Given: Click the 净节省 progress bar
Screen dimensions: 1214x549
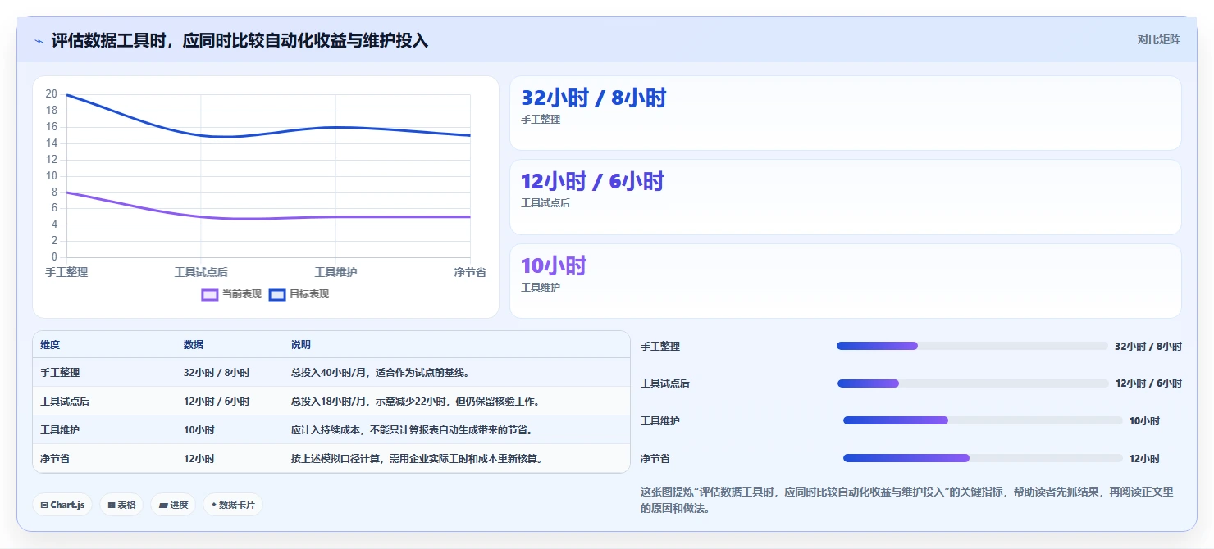Looking at the screenshot, I should 983,458.
